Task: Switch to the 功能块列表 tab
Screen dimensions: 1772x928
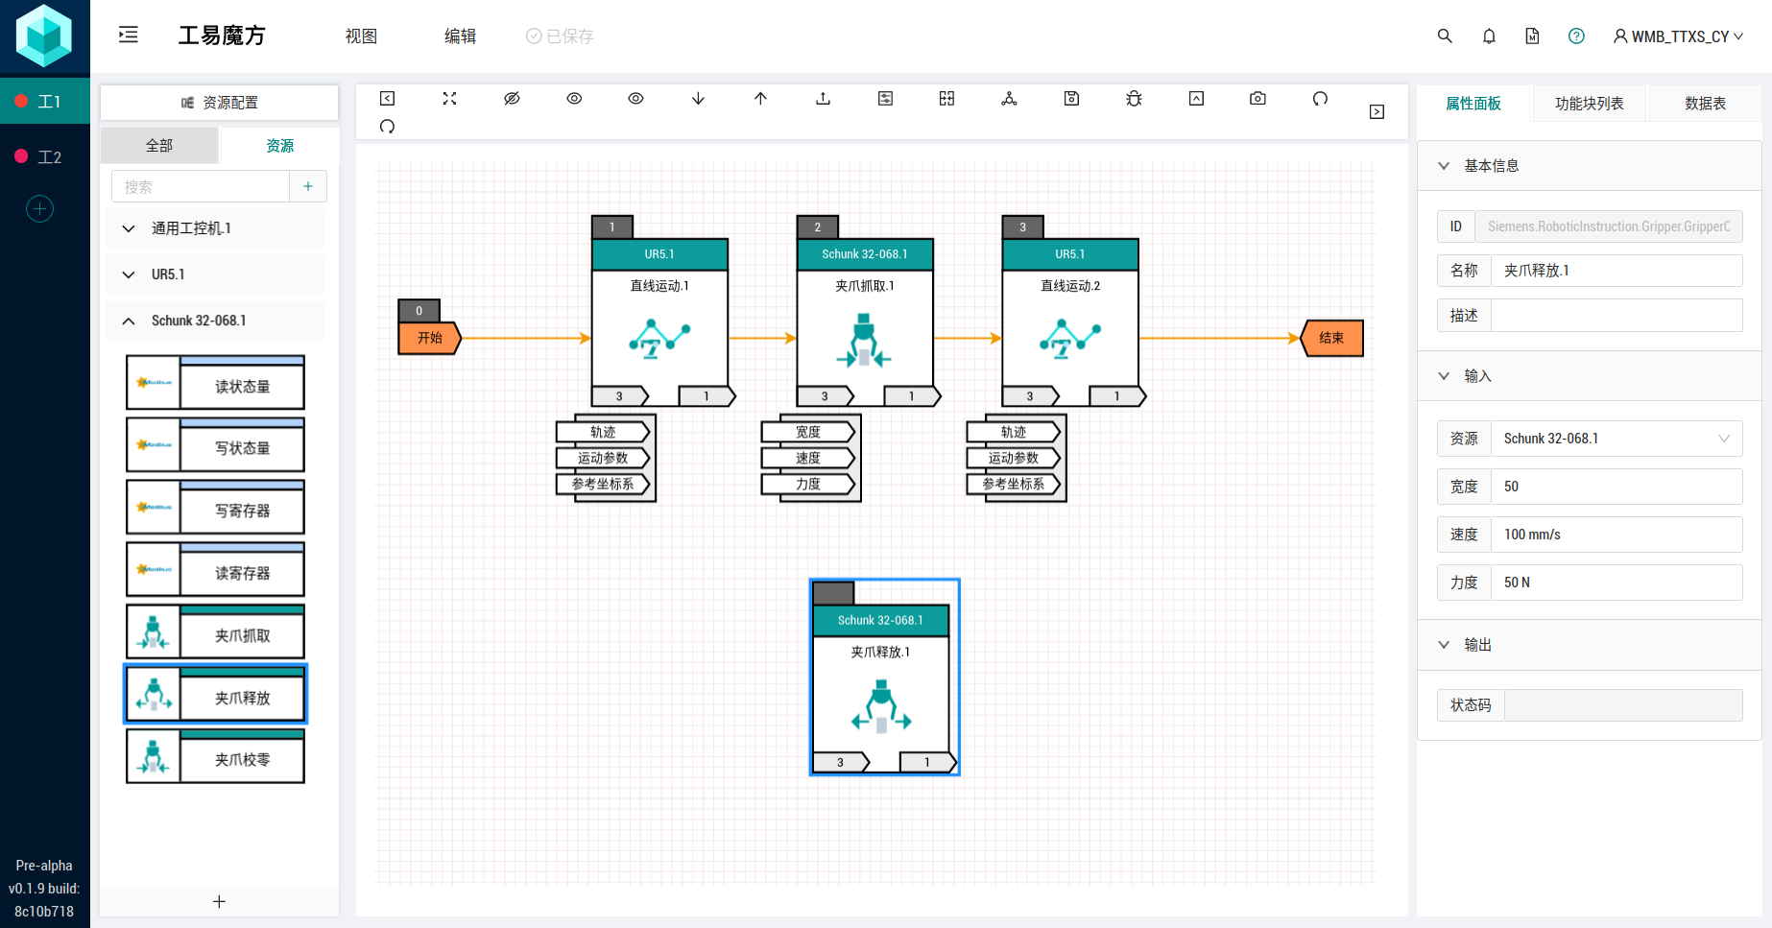Action: [x=1589, y=104]
